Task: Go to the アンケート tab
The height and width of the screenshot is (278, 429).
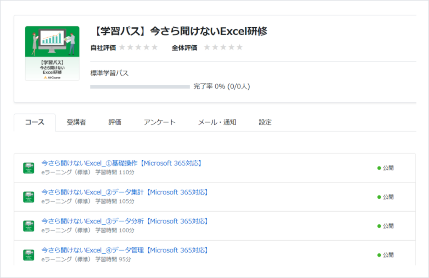Action: click(160, 122)
